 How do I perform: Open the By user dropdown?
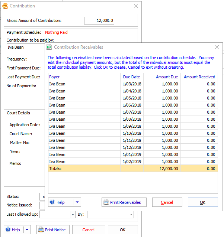click(x=131, y=214)
